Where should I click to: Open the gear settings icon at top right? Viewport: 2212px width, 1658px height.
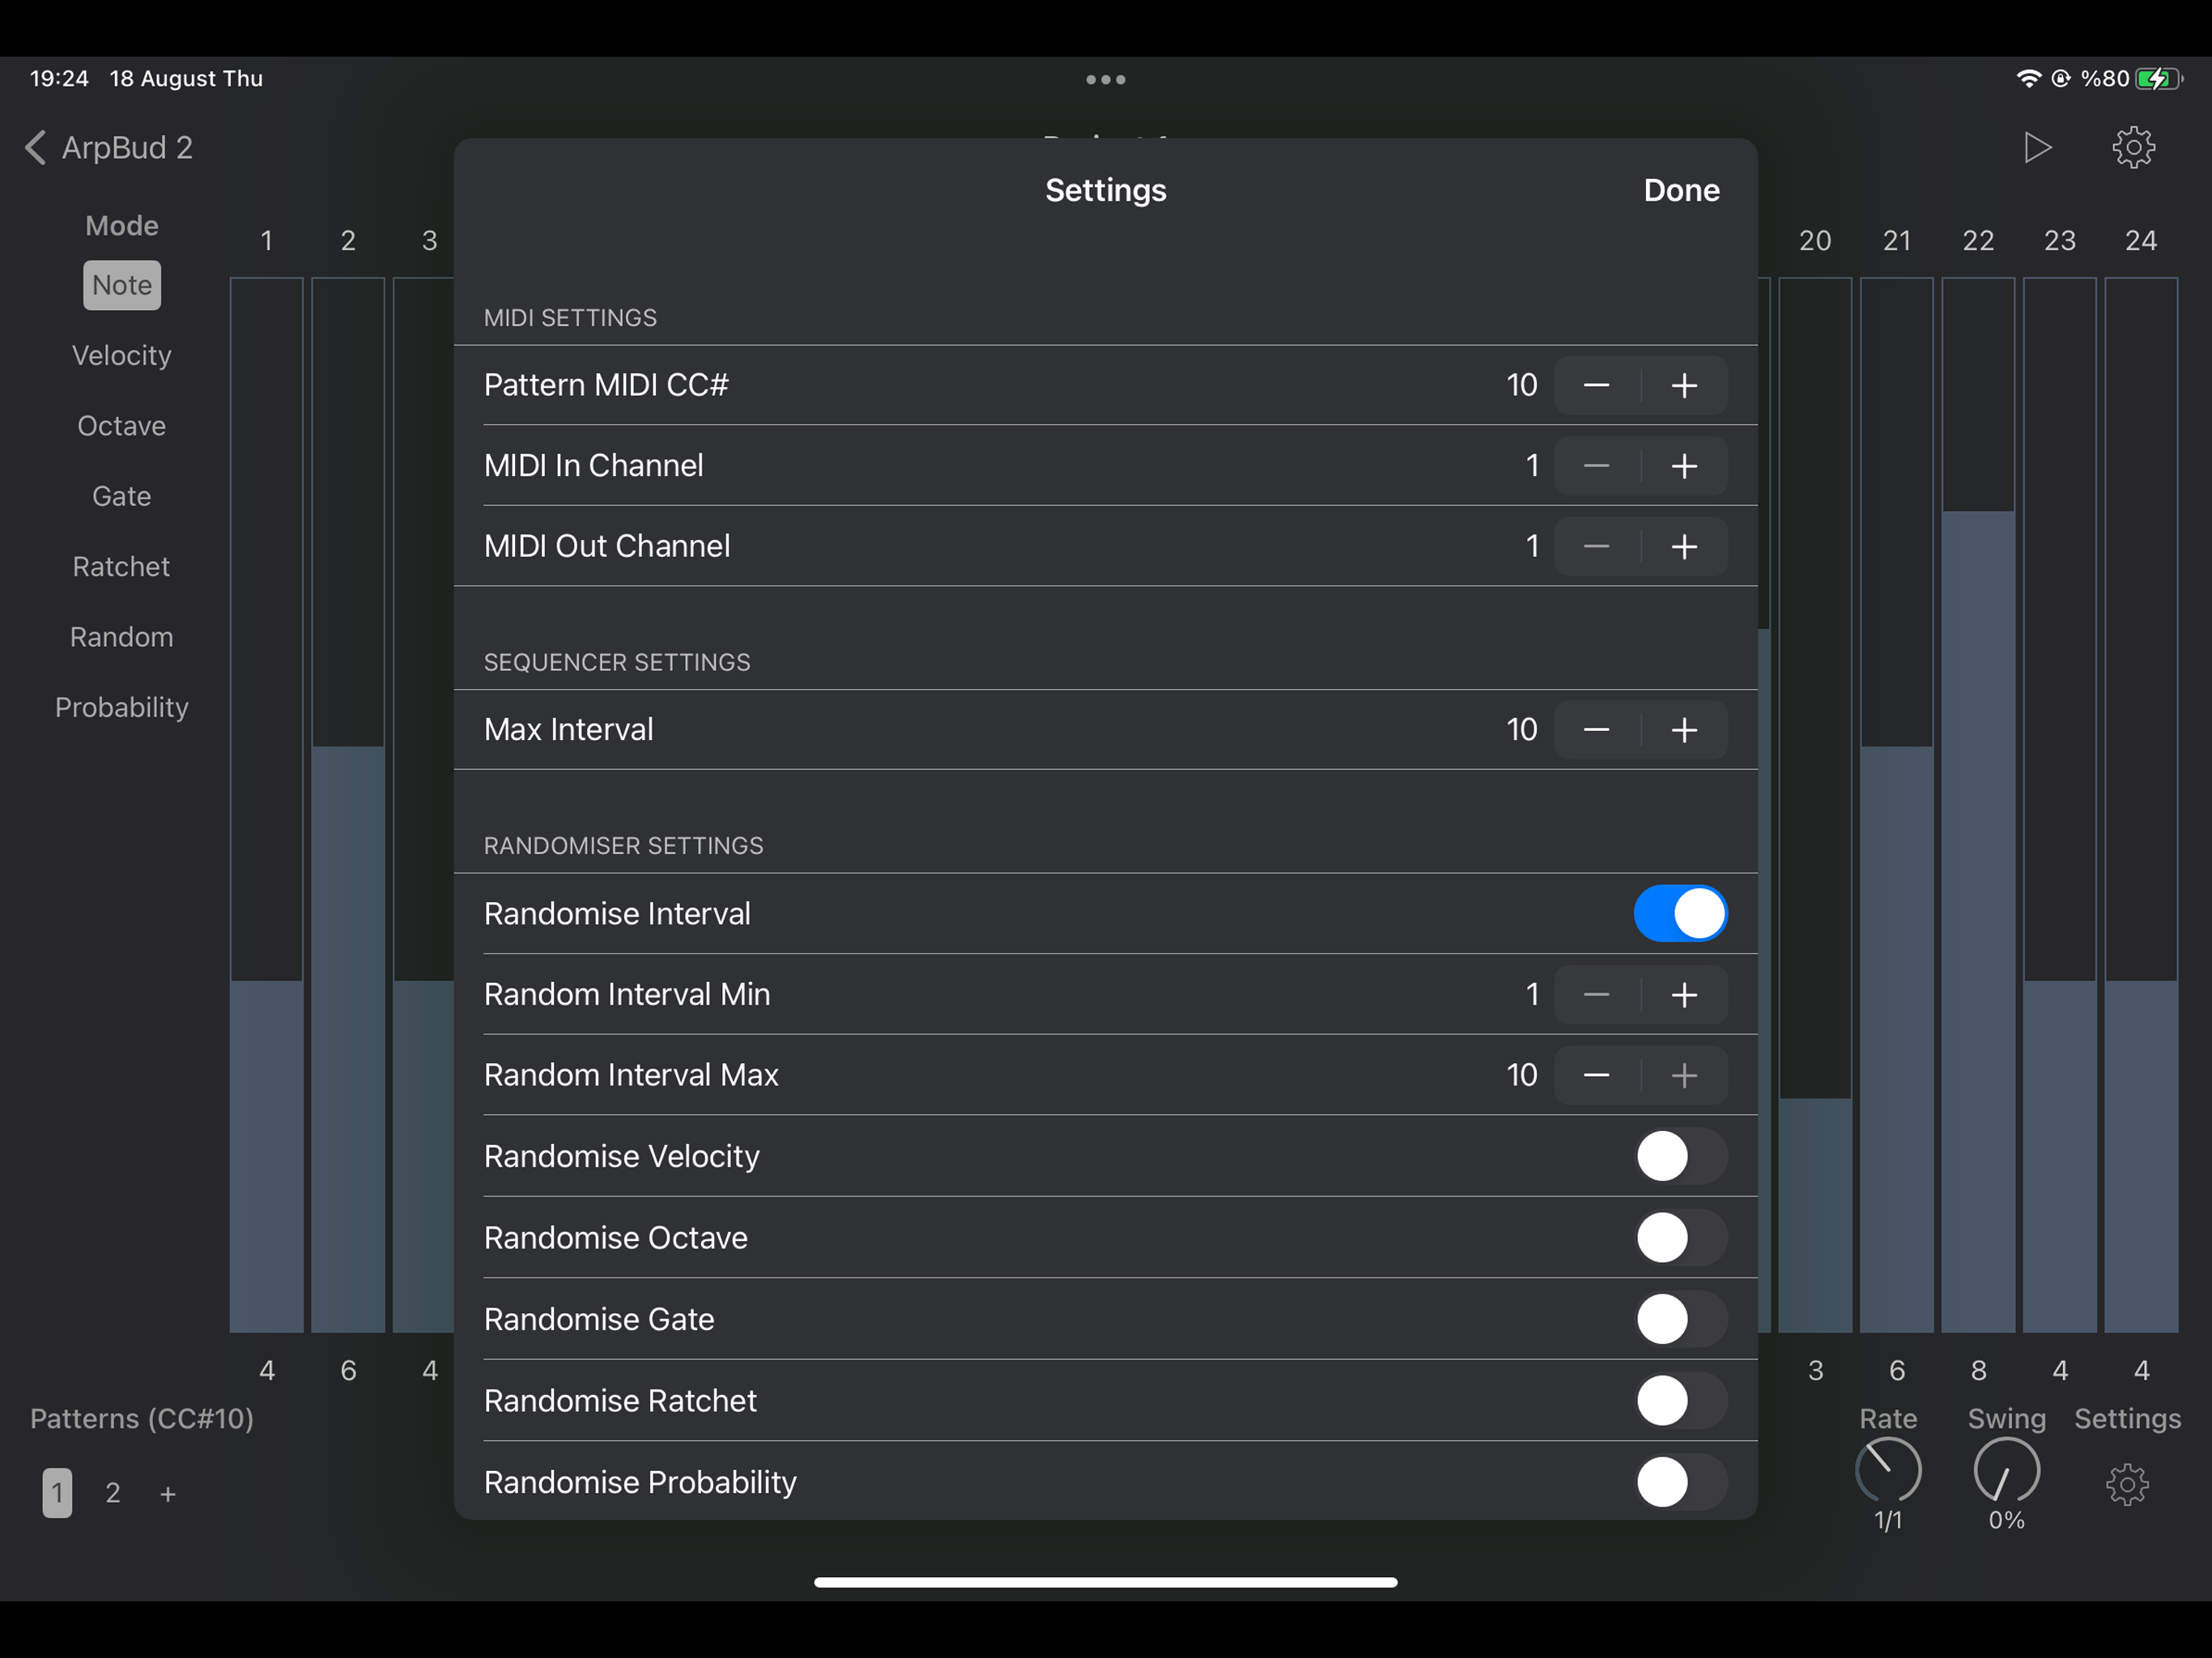(x=2133, y=147)
